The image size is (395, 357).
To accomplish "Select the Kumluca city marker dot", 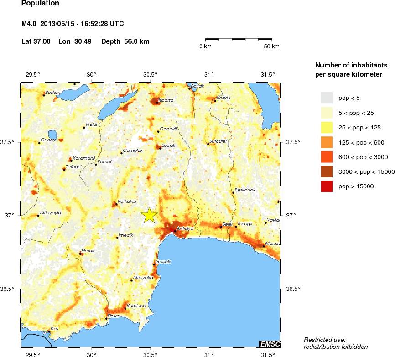I will [125, 309].
